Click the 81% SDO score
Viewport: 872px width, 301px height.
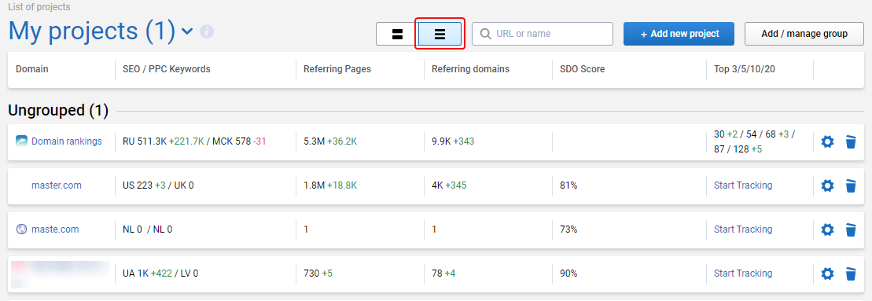coord(568,185)
